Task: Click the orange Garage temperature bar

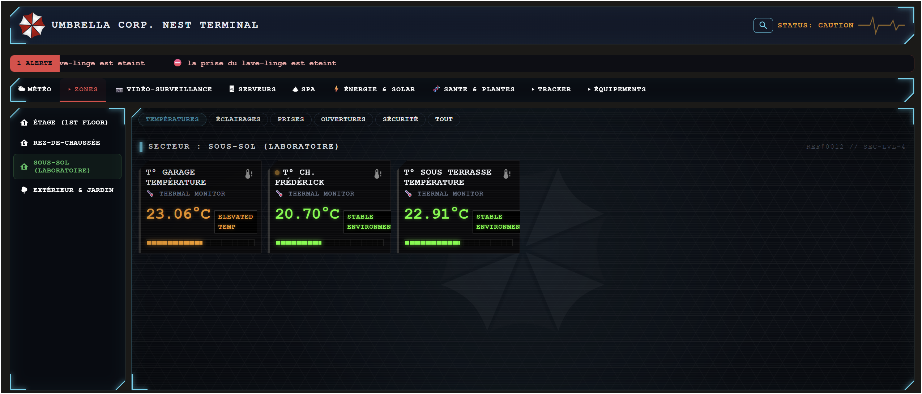Action: 200,243
